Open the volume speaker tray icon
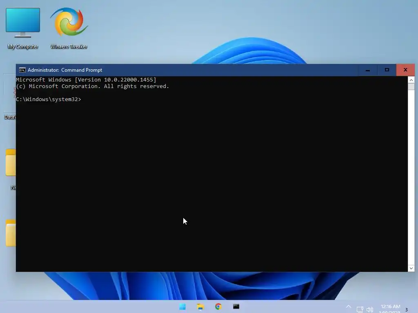Image resolution: width=418 pixels, height=313 pixels. point(370,310)
